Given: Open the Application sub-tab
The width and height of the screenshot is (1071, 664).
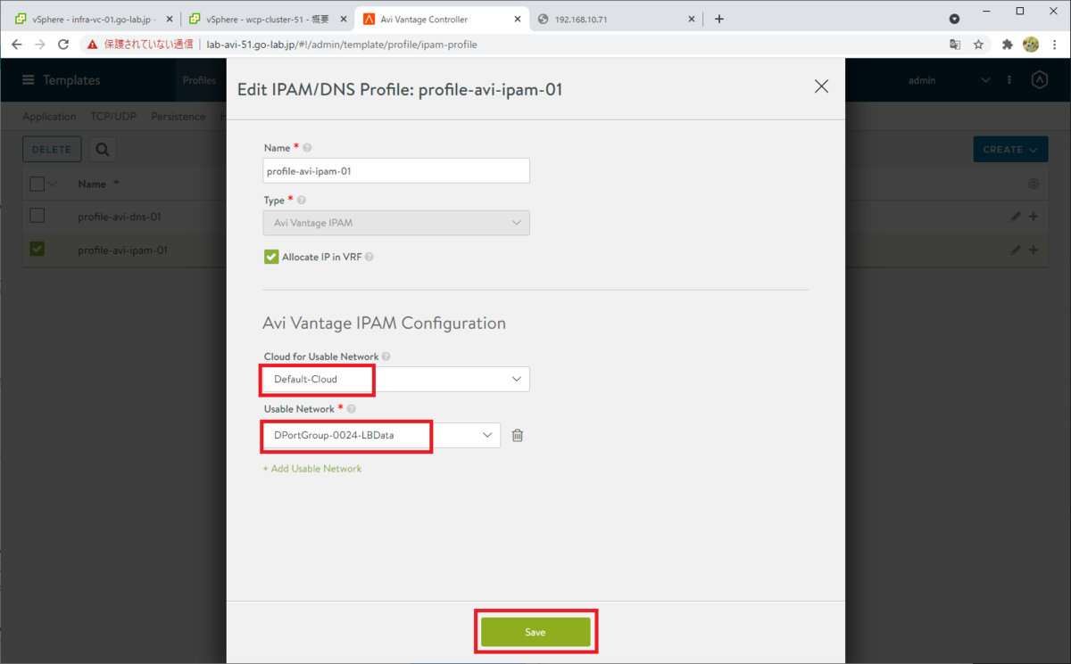Looking at the screenshot, I should [49, 117].
